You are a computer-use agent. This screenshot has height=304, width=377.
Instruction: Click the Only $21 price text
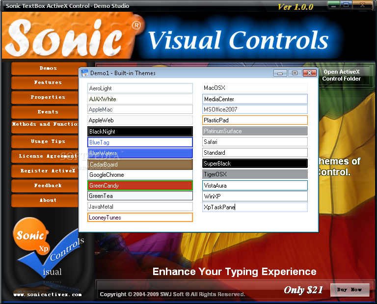(x=303, y=290)
